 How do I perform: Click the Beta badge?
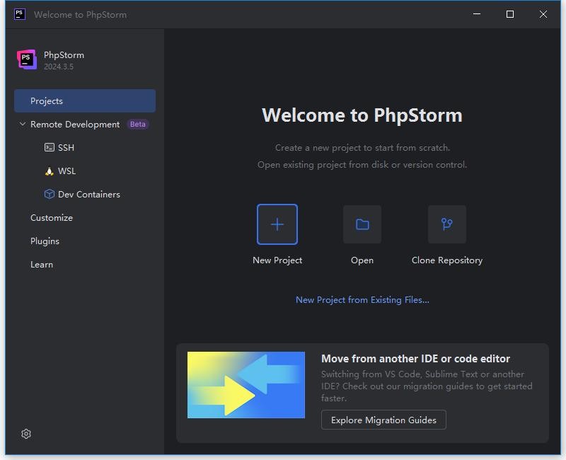137,125
